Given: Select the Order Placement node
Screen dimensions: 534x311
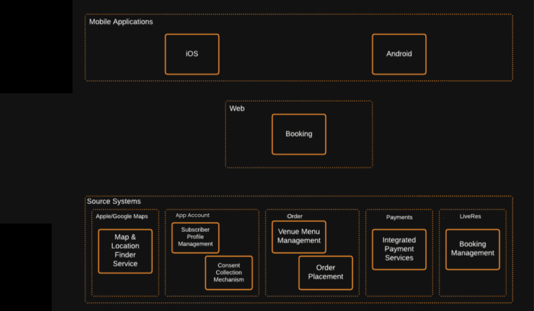Looking at the screenshot, I should click(x=325, y=272).
